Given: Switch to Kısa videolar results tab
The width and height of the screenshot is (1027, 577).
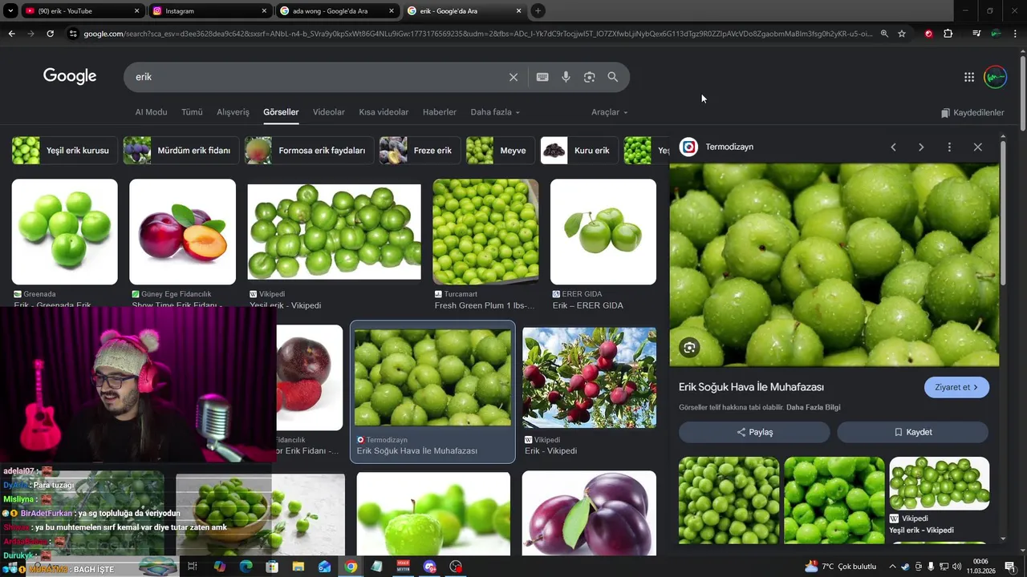Looking at the screenshot, I should tap(384, 112).
